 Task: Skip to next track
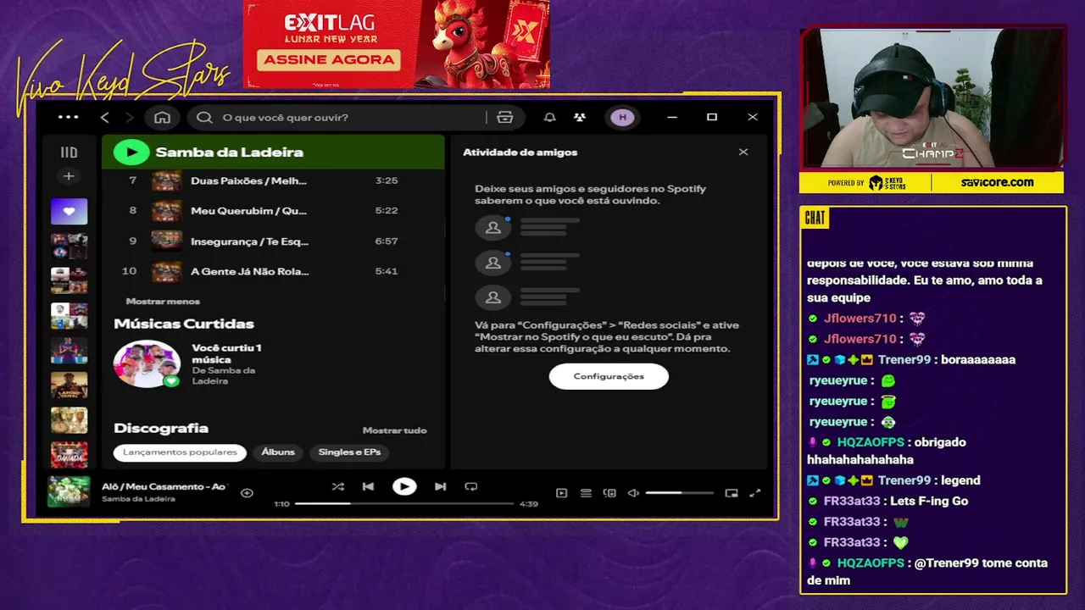440,486
